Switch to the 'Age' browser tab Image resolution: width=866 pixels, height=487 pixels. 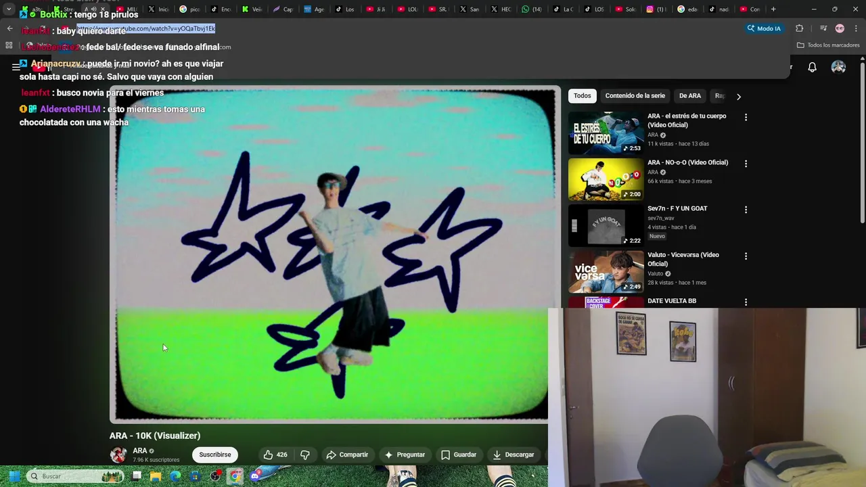pos(315,9)
